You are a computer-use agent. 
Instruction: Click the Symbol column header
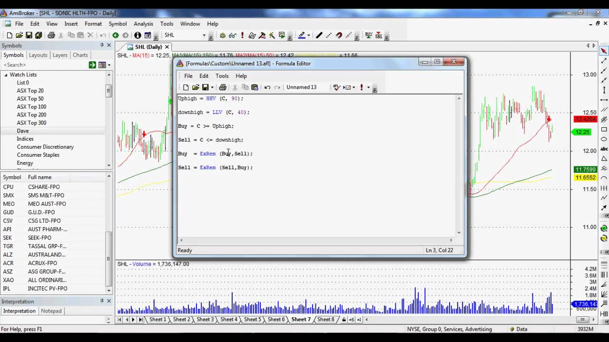pos(13,177)
